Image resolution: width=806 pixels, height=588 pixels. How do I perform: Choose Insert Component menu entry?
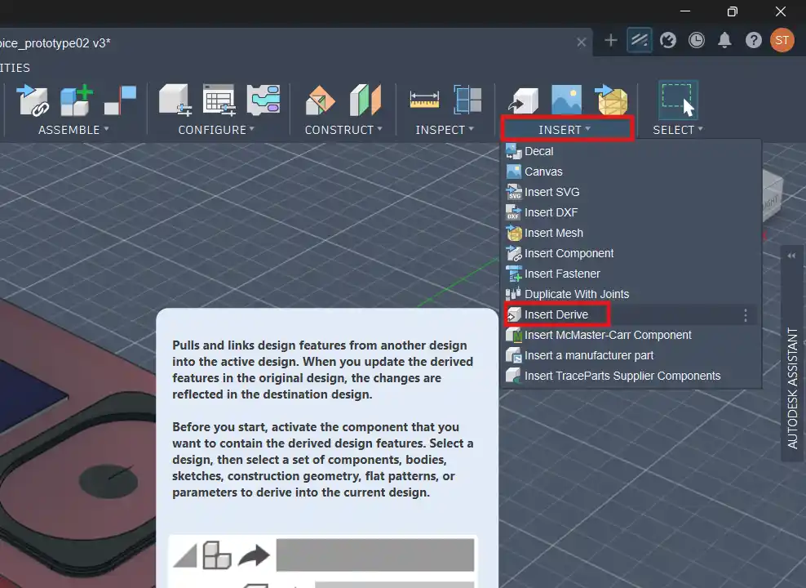point(631,253)
